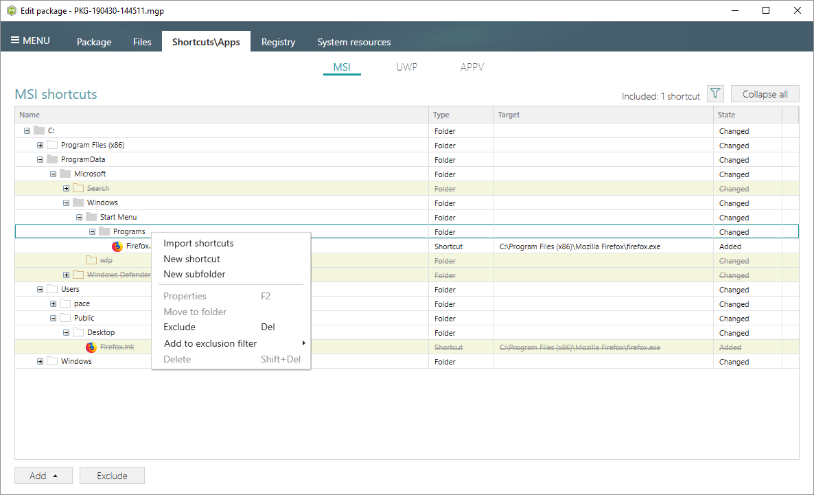Open the shortcut filter funnel icon
Image resolution: width=814 pixels, height=495 pixels.
(x=715, y=93)
